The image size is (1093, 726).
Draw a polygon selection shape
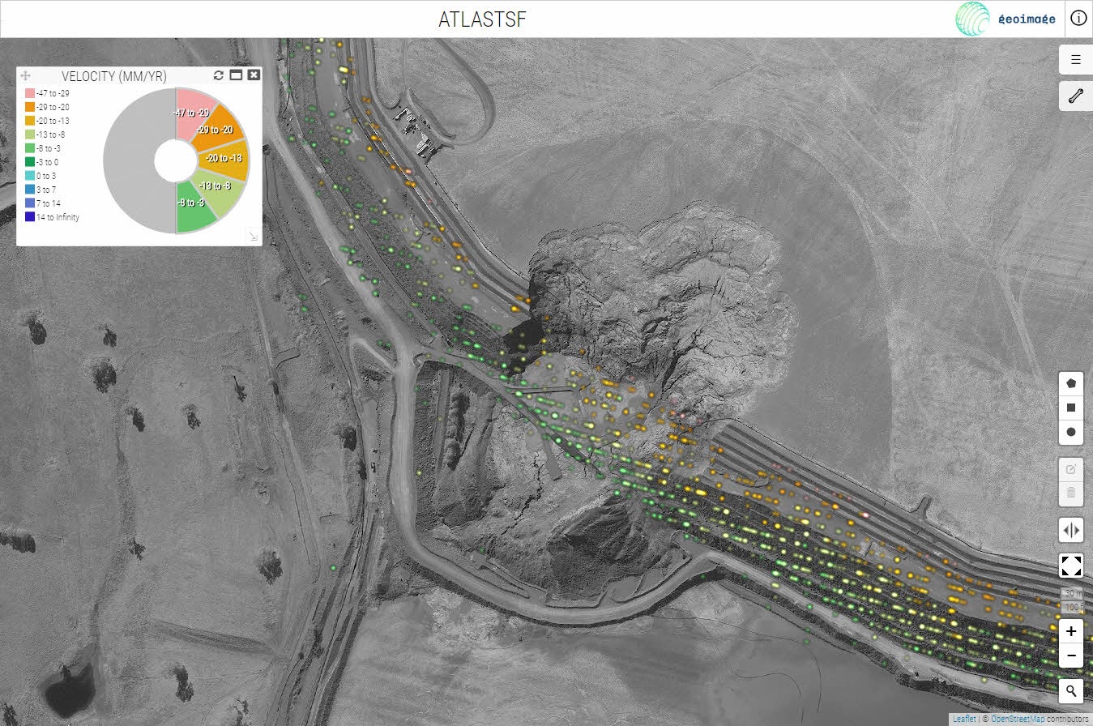(1071, 383)
